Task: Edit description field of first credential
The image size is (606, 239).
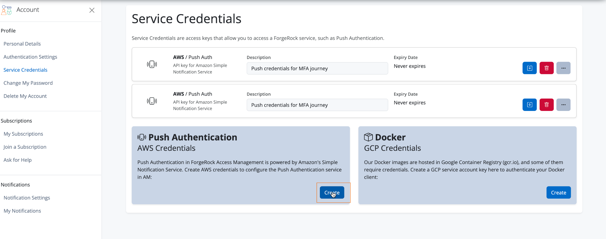Action: pos(317,68)
